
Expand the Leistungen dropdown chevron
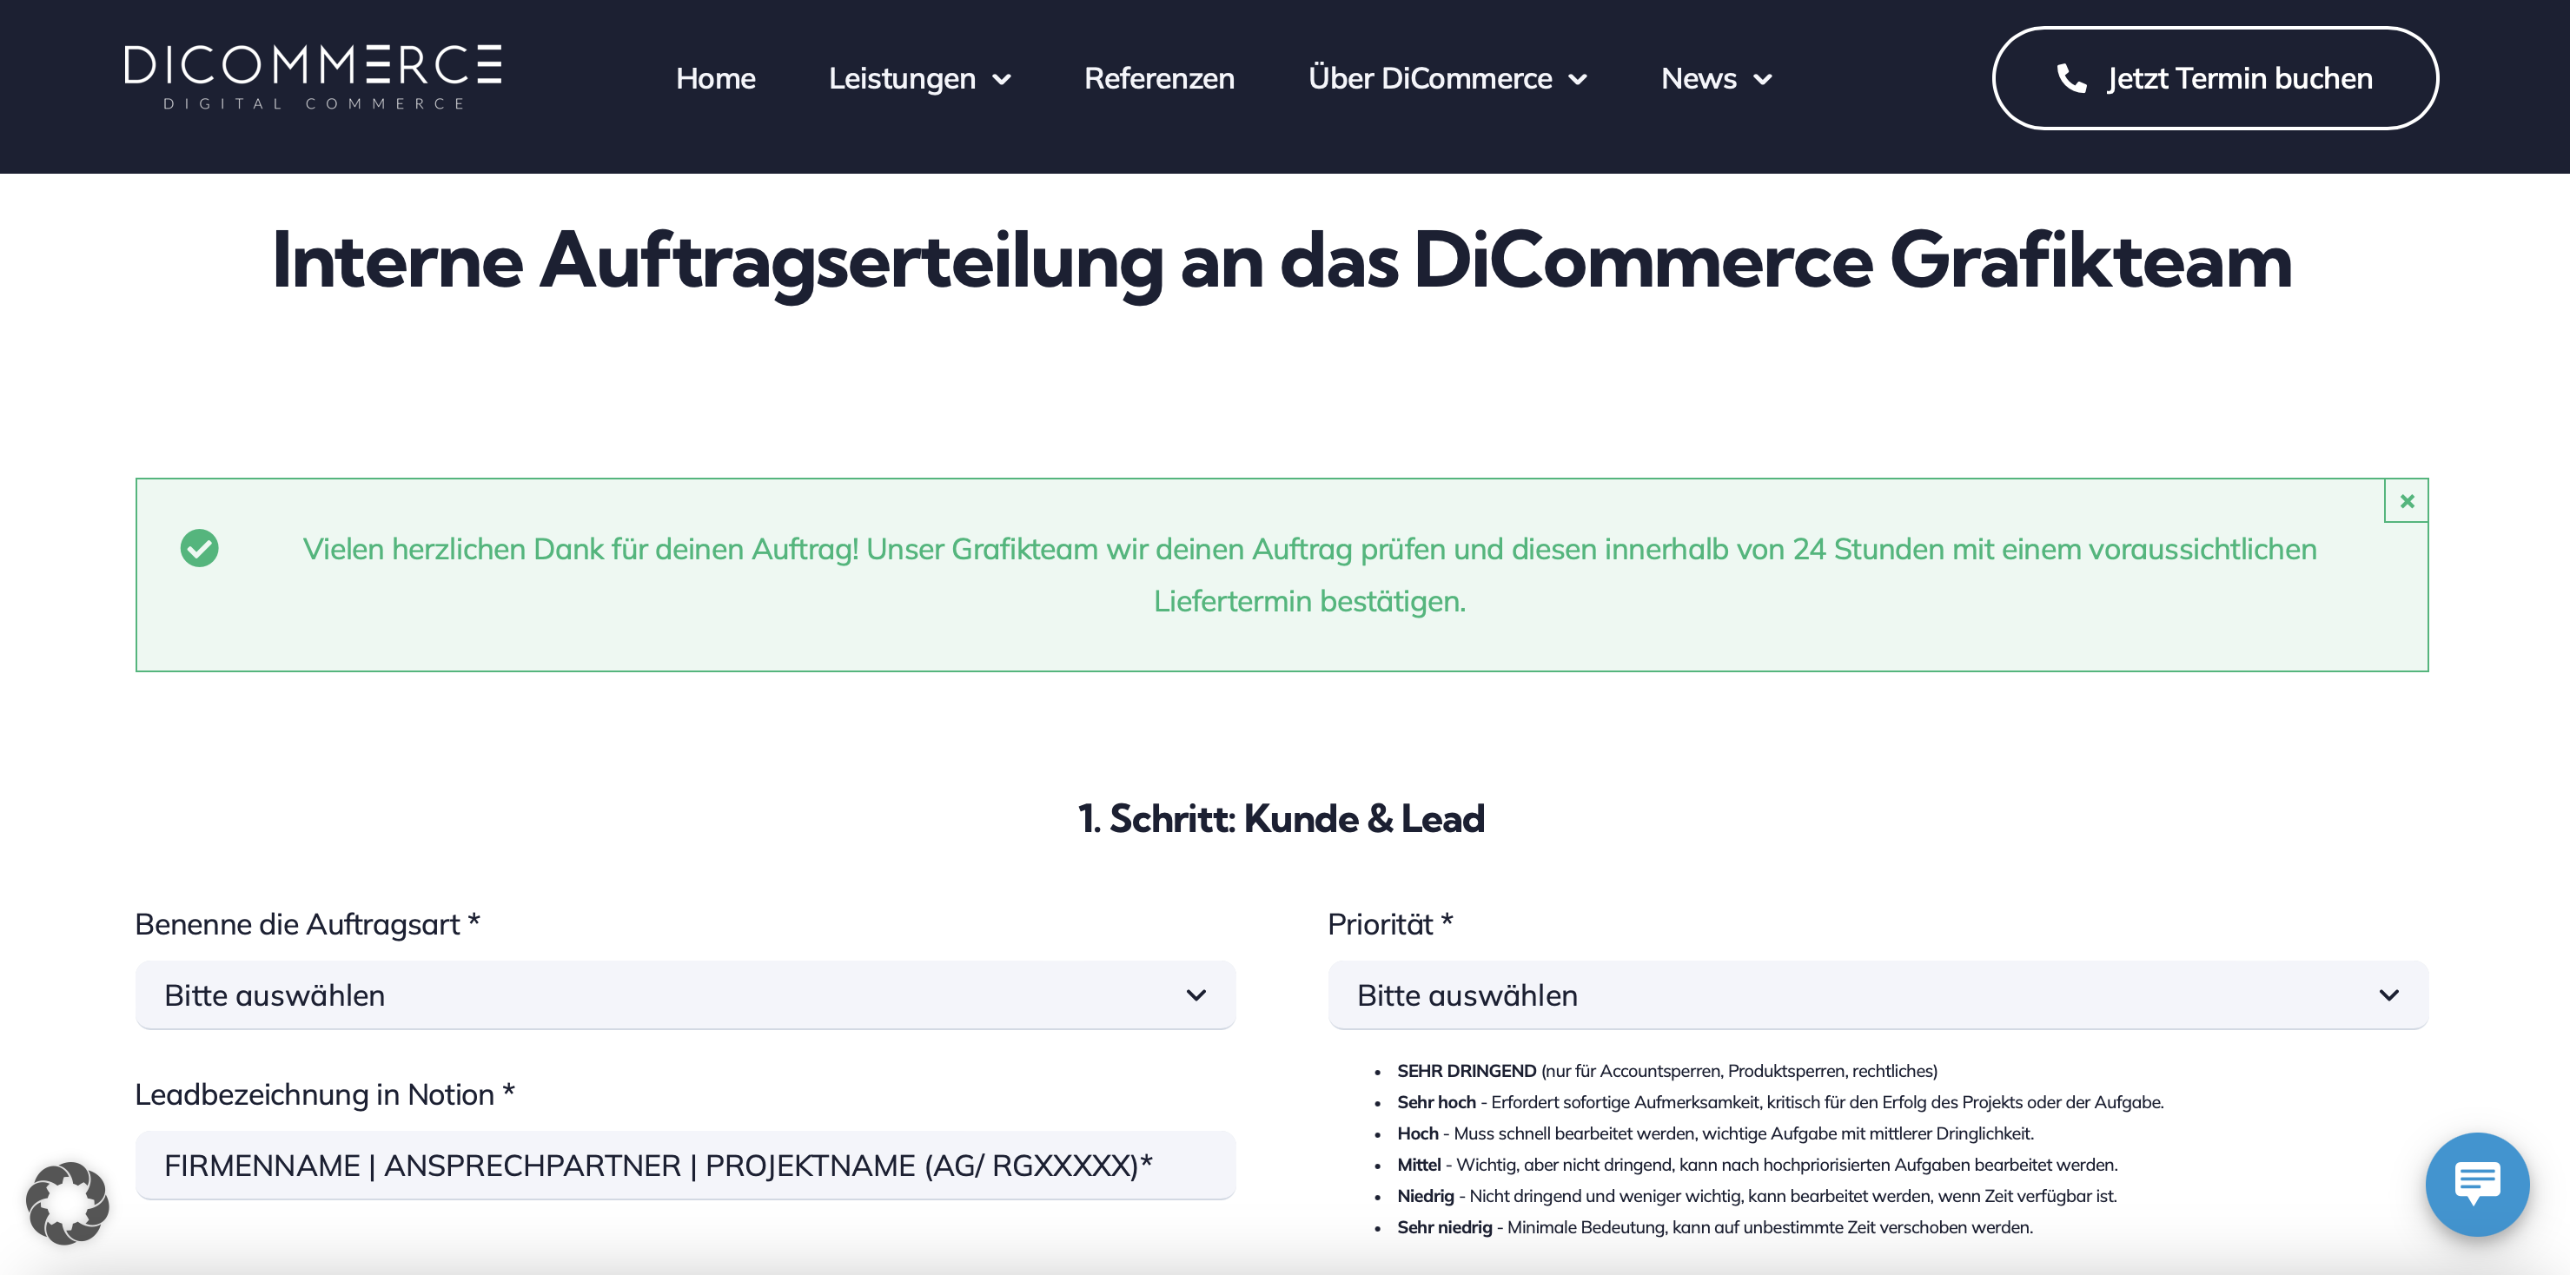click(1002, 80)
